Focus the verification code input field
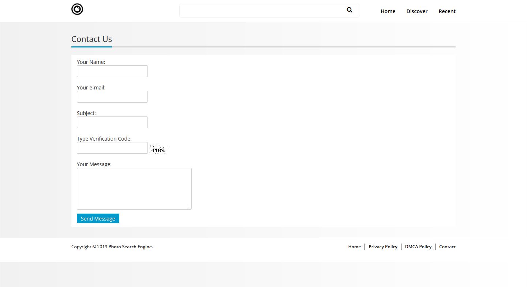 click(112, 148)
